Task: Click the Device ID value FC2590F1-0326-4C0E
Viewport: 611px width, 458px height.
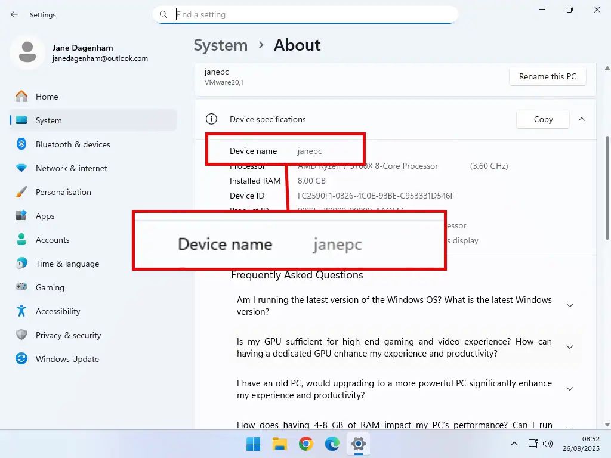Action: [x=376, y=196]
